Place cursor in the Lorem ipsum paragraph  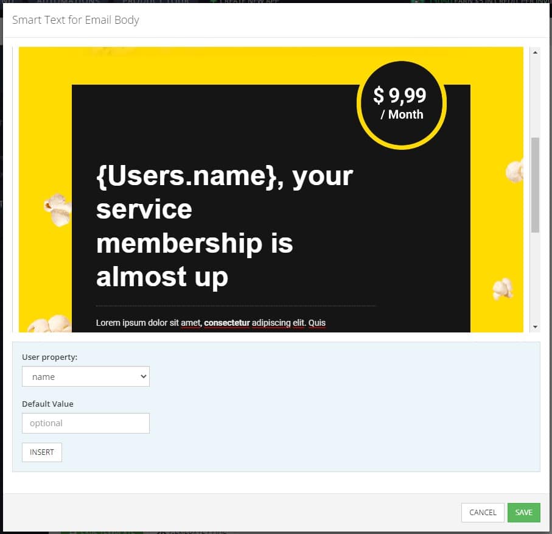pyautogui.click(x=211, y=323)
